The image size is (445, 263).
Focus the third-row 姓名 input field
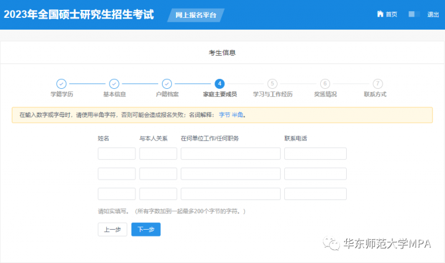click(117, 194)
